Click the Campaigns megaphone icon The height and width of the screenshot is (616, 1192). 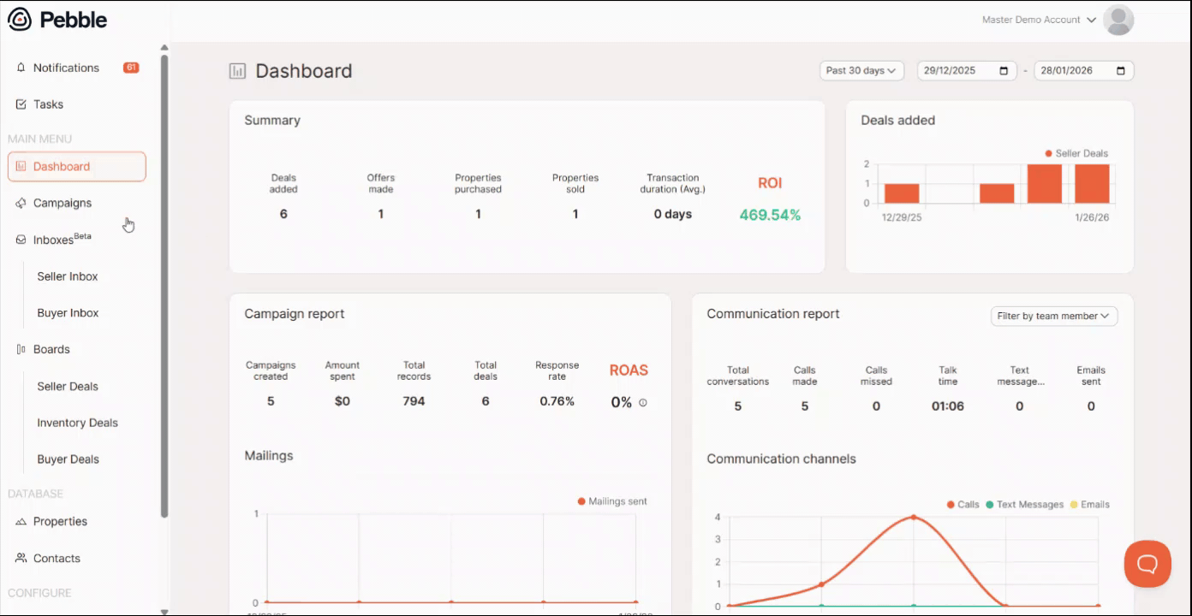tap(21, 203)
